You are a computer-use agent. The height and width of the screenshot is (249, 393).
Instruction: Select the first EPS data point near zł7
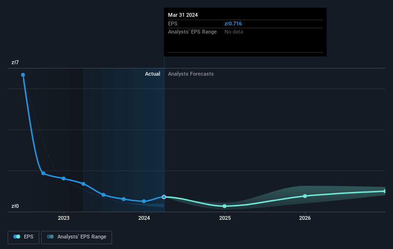click(x=23, y=75)
